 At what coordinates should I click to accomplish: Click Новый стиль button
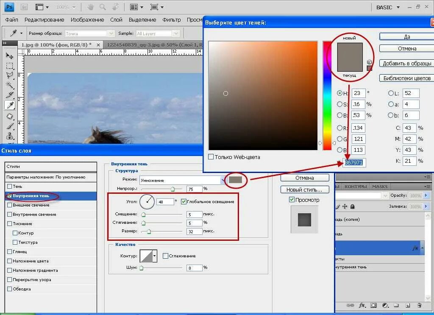(x=305, y=190)
